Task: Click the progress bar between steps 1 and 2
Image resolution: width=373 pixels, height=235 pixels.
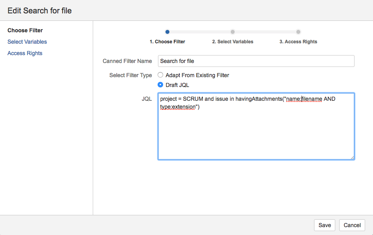Action: (200, 32)
